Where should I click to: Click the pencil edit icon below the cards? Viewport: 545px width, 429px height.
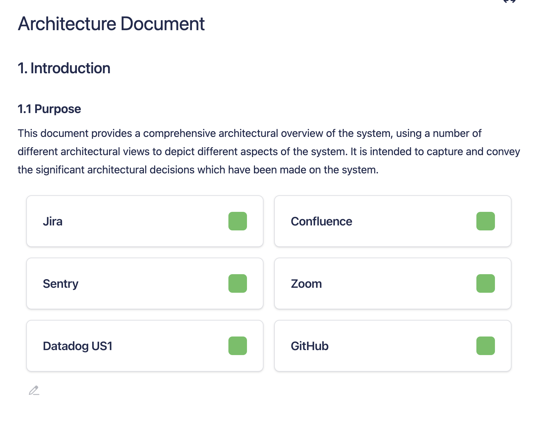34,391
